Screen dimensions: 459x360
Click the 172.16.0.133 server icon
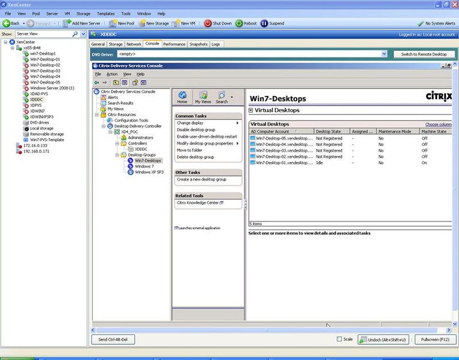click(19, 146)
